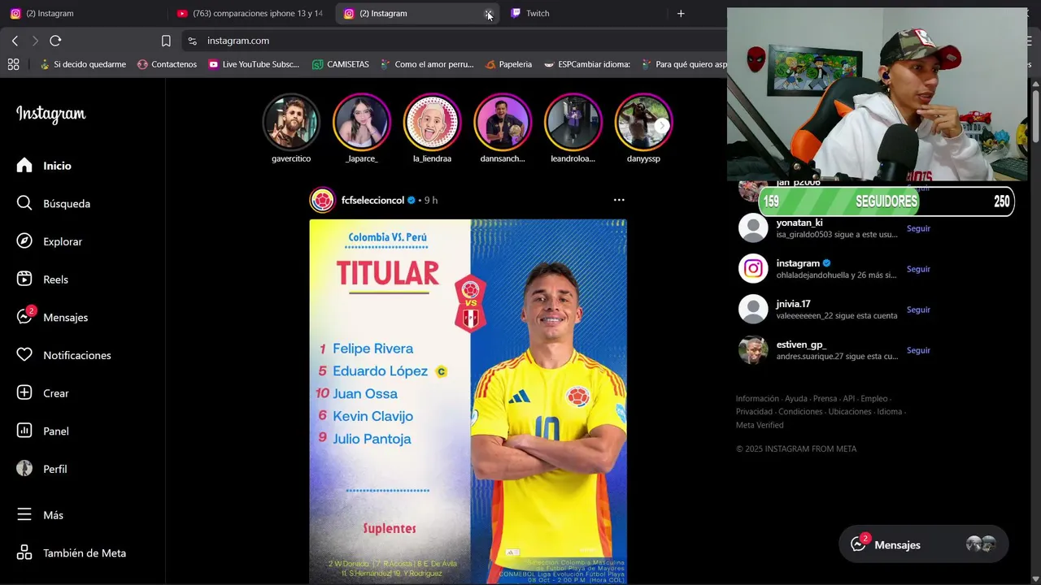
Task: Advance stories with the right arrow chevron
Action: coord(662,126)
